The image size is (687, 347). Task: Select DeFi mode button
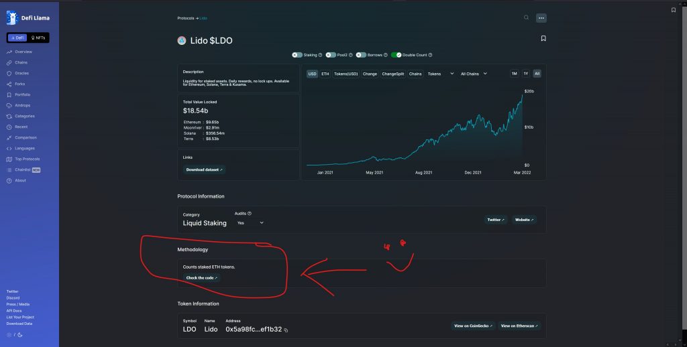17,38
